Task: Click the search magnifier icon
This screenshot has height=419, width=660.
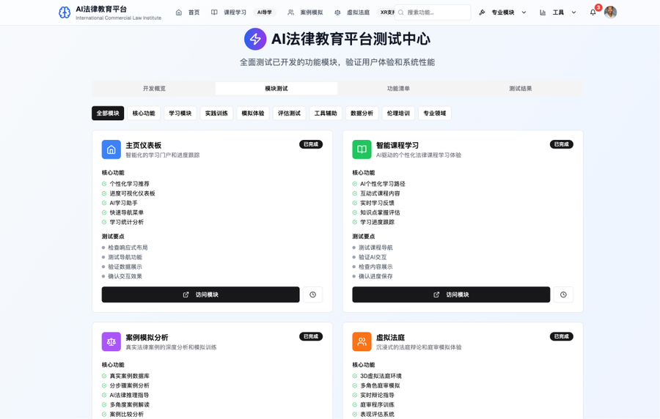Action: tap(401, 12)
